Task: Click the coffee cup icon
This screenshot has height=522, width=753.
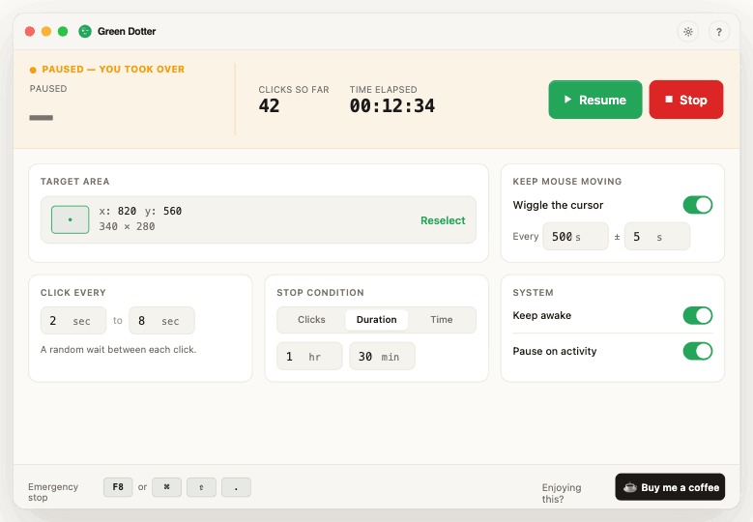Action: (629, 487)
